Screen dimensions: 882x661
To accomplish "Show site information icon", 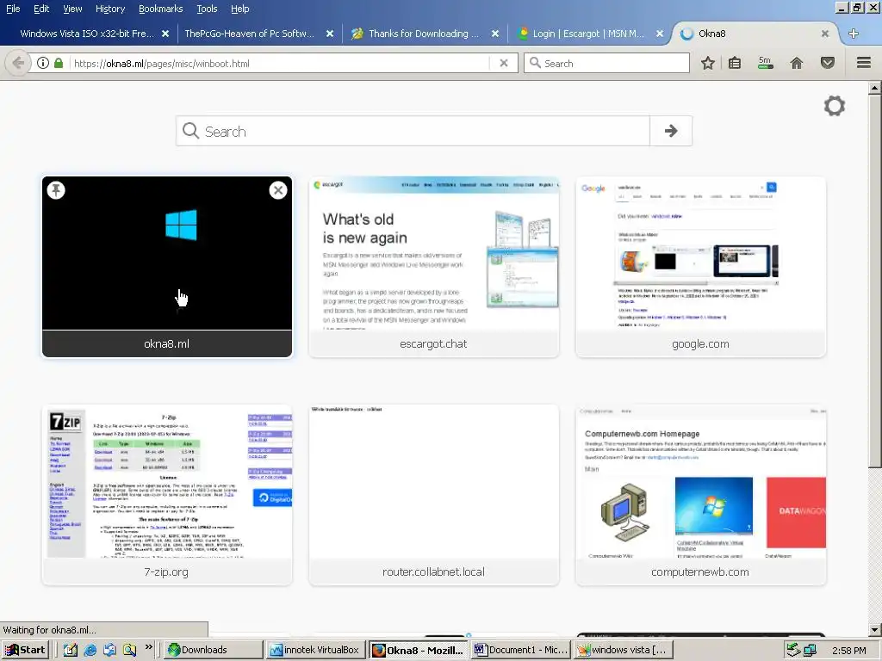I will (x=43, y=63).
